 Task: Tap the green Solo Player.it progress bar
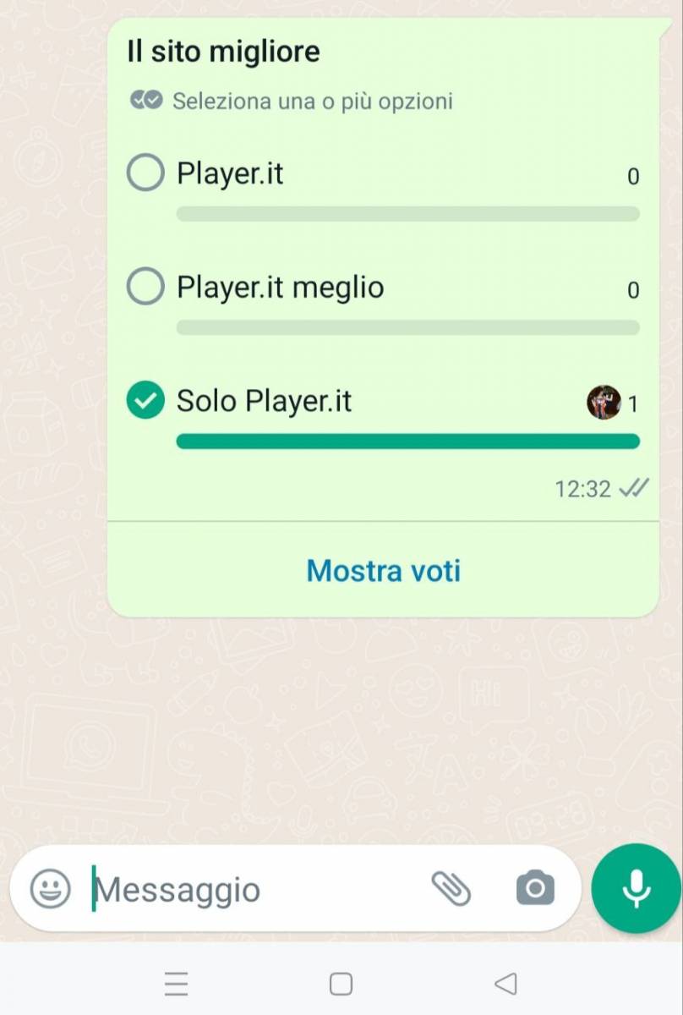(x=407, y=441)
